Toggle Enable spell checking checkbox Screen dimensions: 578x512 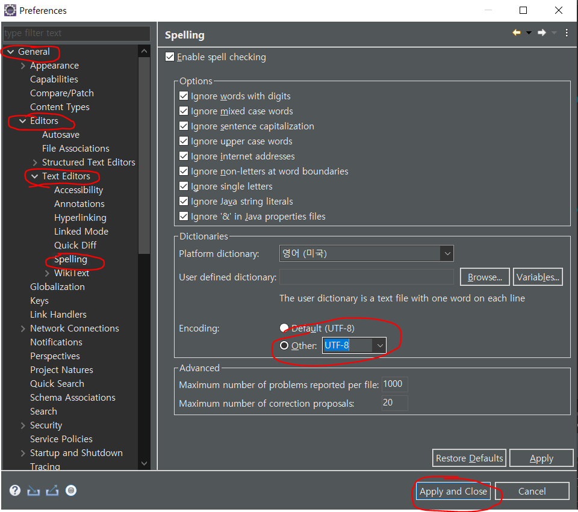coord(170,57)
